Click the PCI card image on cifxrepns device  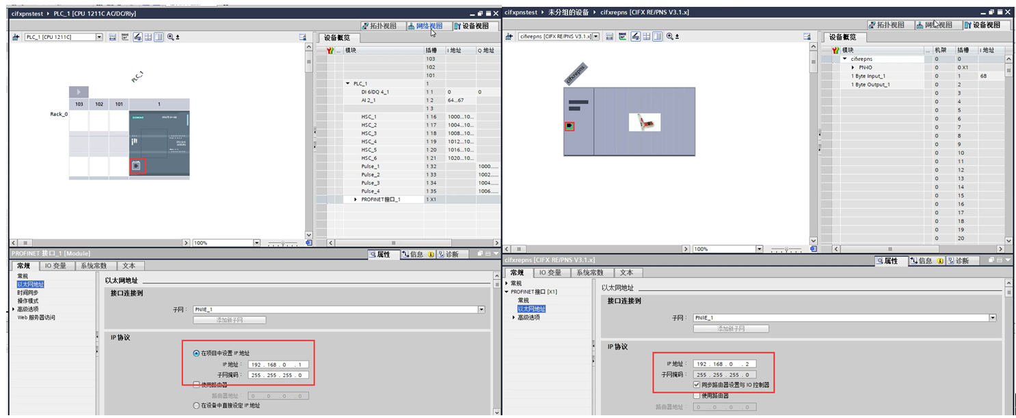click(x=644, y=122)
